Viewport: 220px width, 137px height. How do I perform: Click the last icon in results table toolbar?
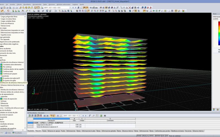(x=105, y=116)
